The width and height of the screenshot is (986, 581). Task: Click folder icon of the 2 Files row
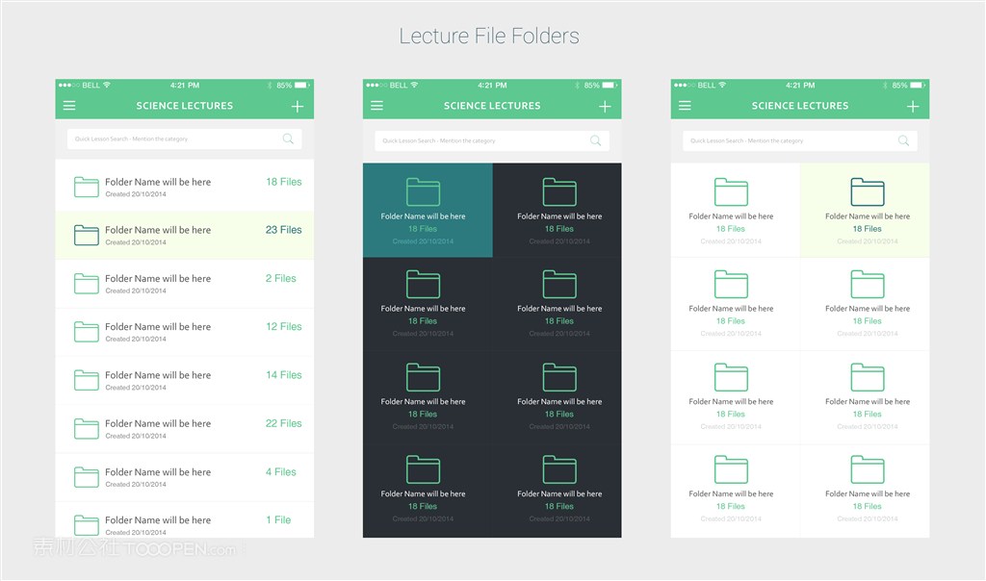coord(86,283)
